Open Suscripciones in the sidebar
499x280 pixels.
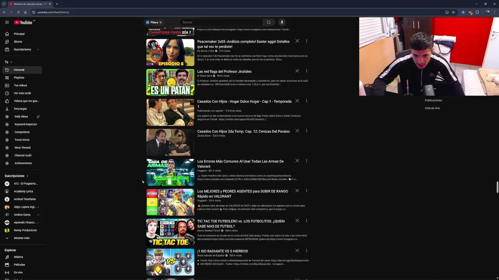click(22, 49)
